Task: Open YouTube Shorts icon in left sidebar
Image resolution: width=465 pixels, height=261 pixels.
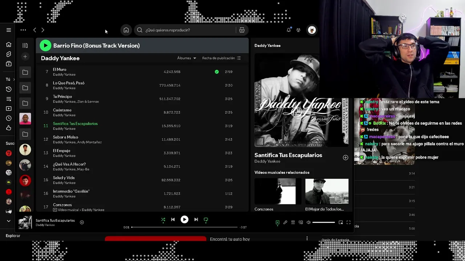Action: tap(9, 54)
